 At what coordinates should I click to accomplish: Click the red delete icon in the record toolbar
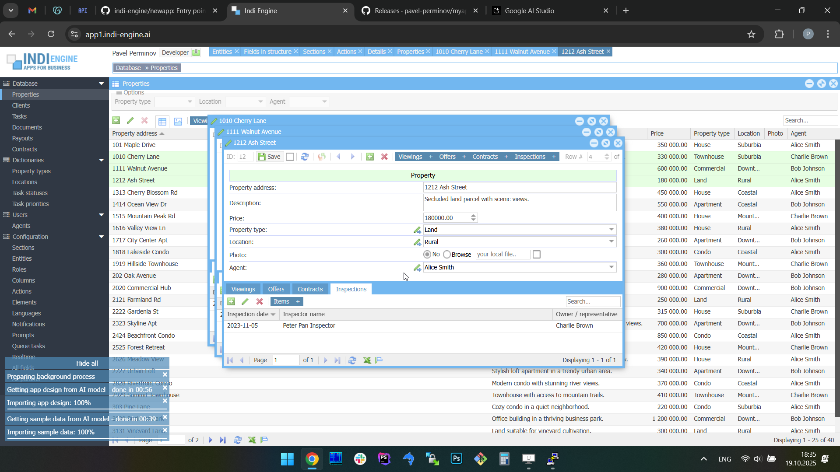point(384,157)
